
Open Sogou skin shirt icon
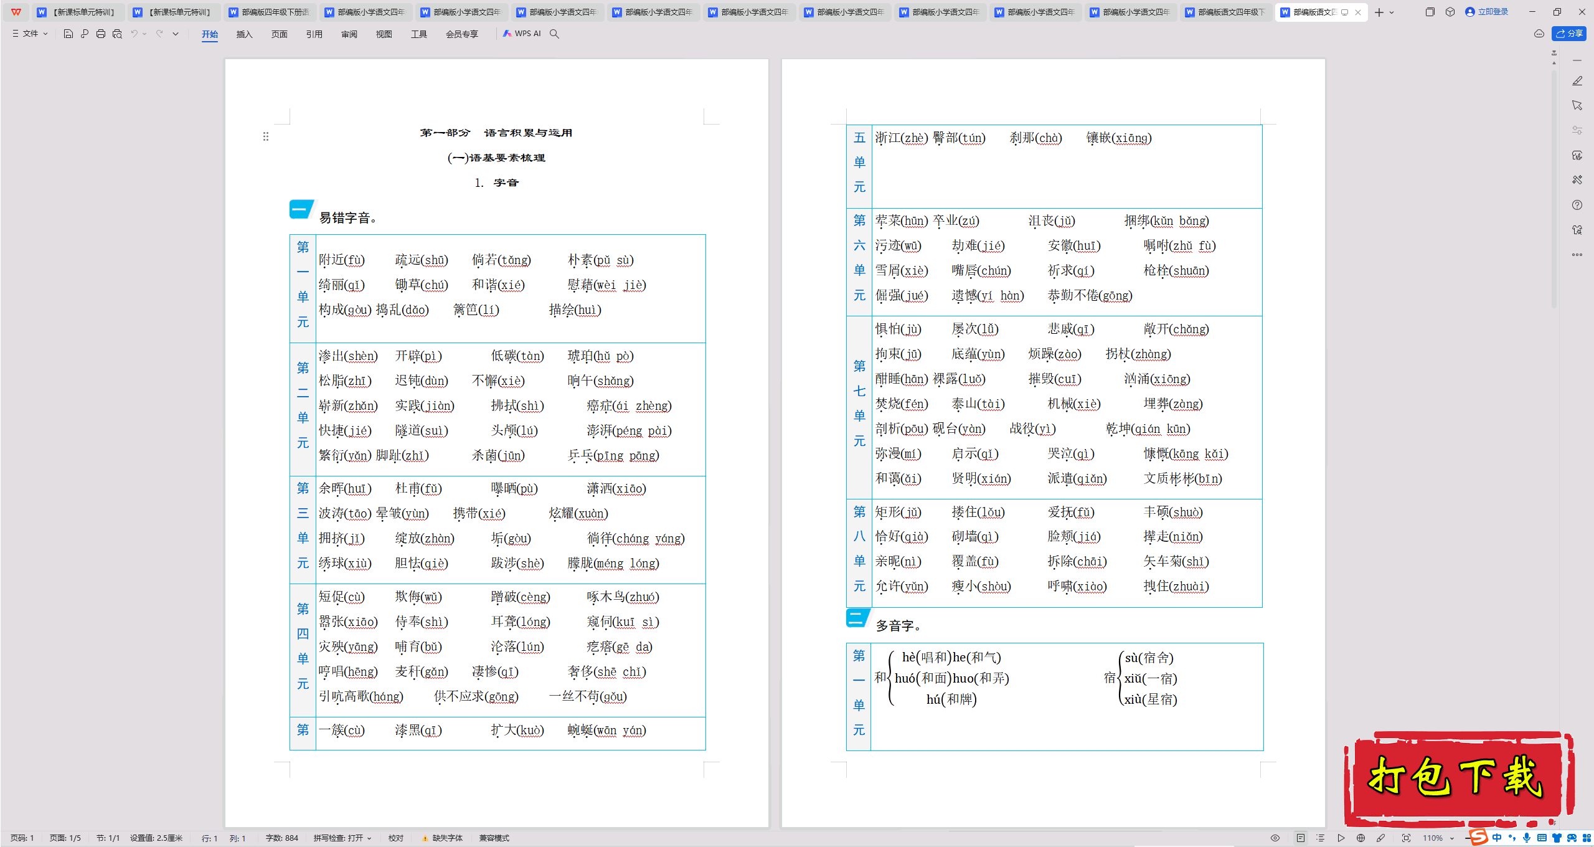pyautogui.click(x=1557, y=838)
